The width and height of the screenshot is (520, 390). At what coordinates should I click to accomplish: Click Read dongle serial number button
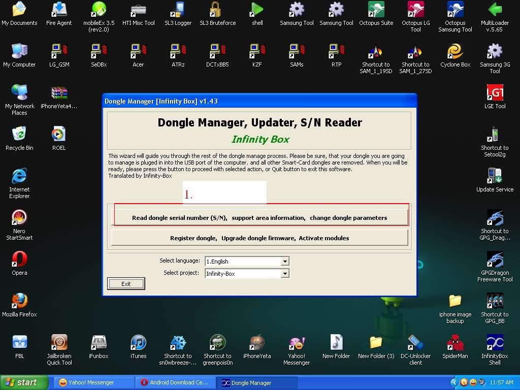pos(259,217)
